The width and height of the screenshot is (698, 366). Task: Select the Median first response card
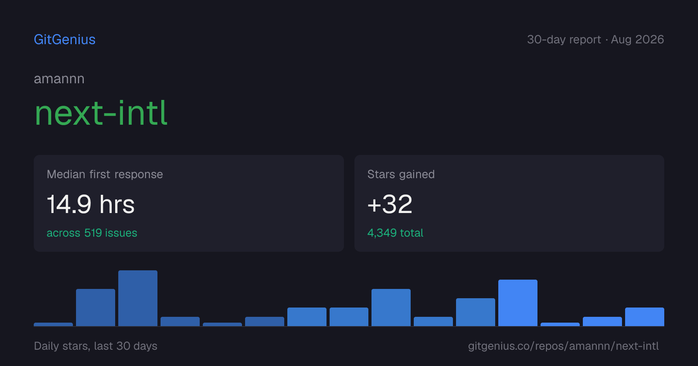coord(189,203)
